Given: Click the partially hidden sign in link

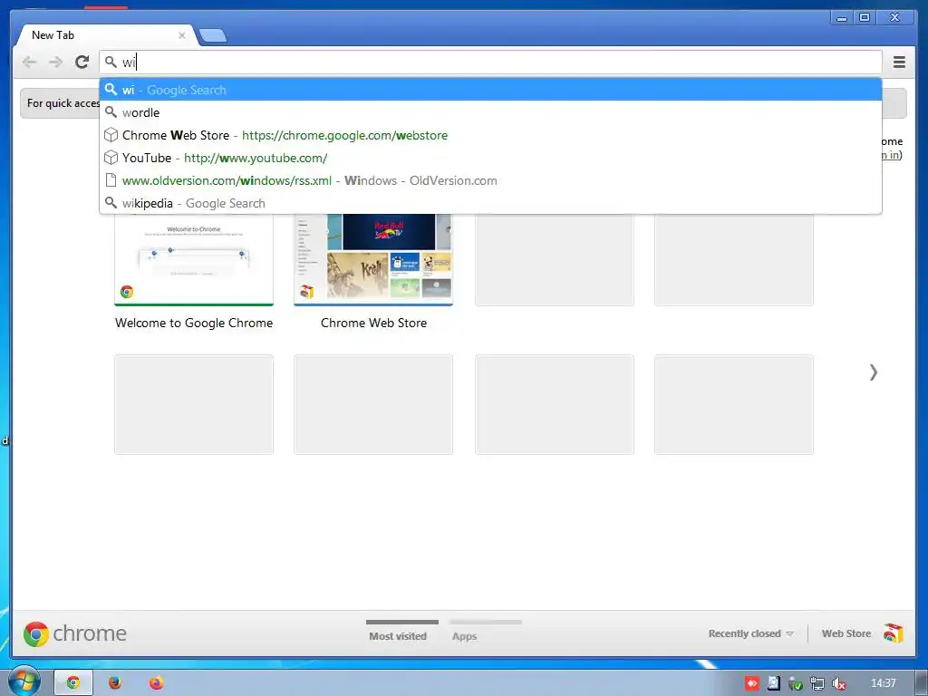Looking at the screenshot, I should click(x=892, y=155).
